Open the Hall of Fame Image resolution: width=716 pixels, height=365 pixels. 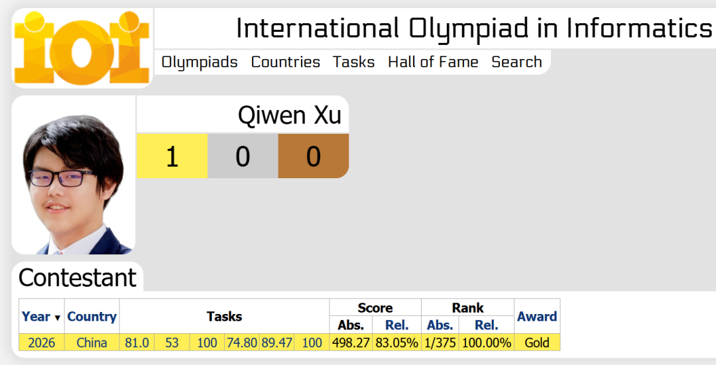point(433,62)
